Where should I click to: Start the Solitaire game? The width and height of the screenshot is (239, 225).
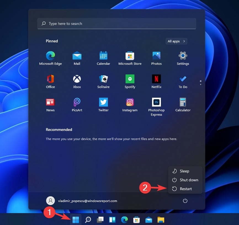(x=103, y=81)
